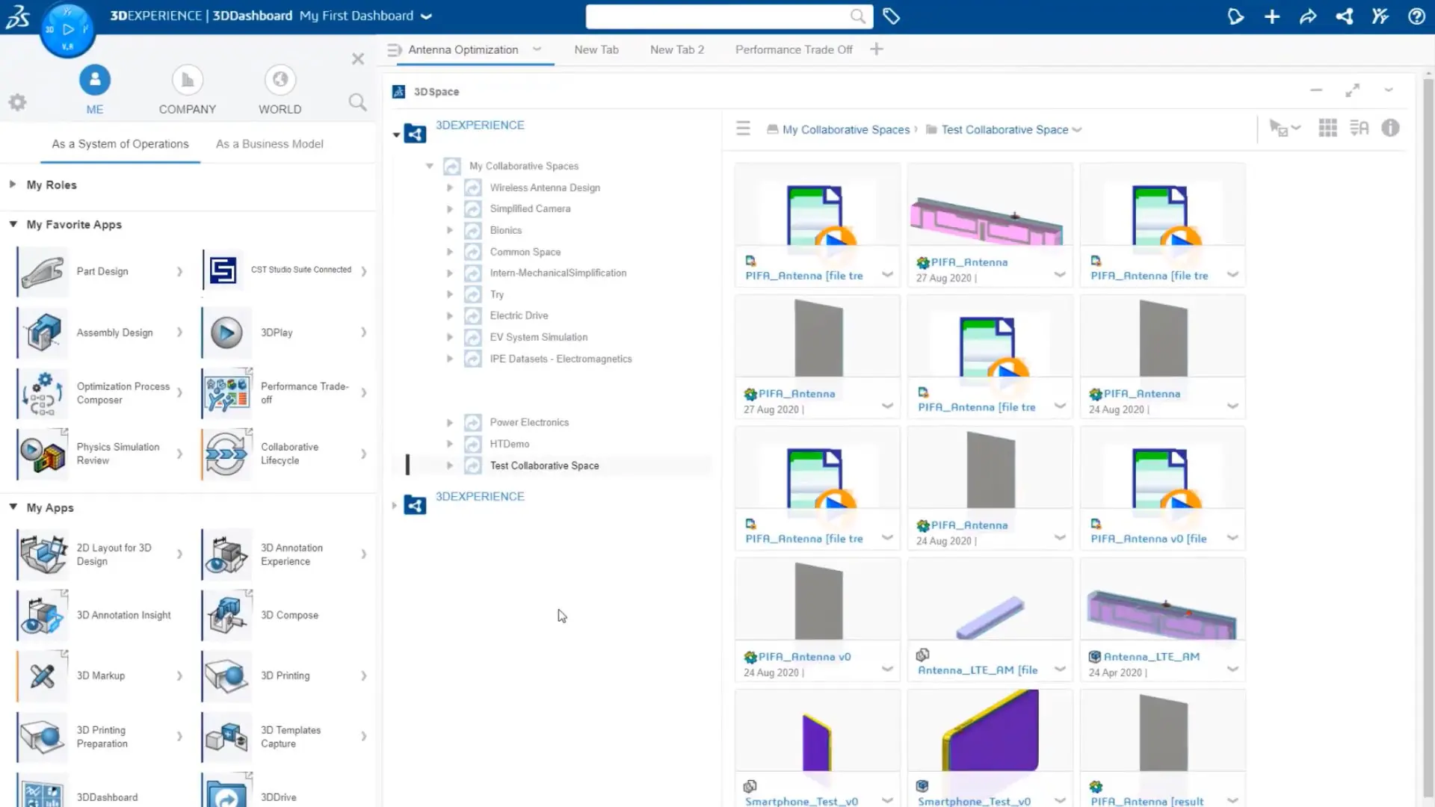Launch CST Studio Suite Connected app
Viewport: 1435px width, 807px height.
[223, 270]
